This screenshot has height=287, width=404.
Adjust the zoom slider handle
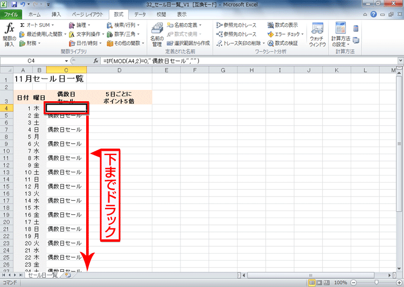coord(377,283)
